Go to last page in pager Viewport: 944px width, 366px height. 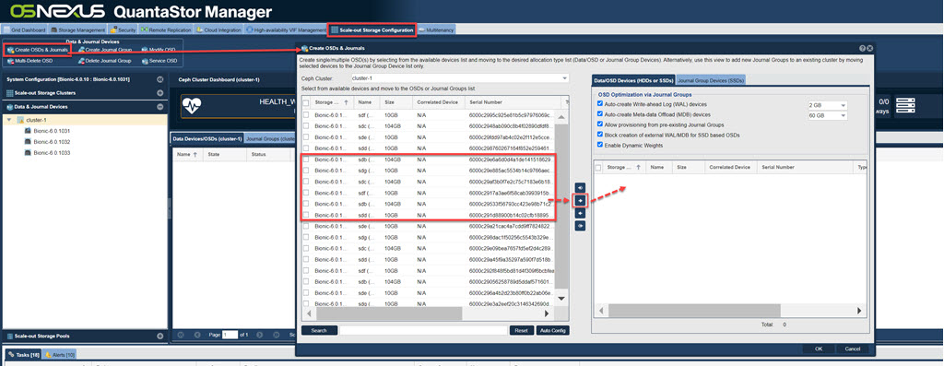[x=276, y=334]
